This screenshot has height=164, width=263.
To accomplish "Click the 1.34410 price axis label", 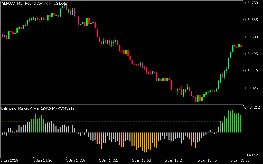I will pyautogui.click(x=252, y=71).
